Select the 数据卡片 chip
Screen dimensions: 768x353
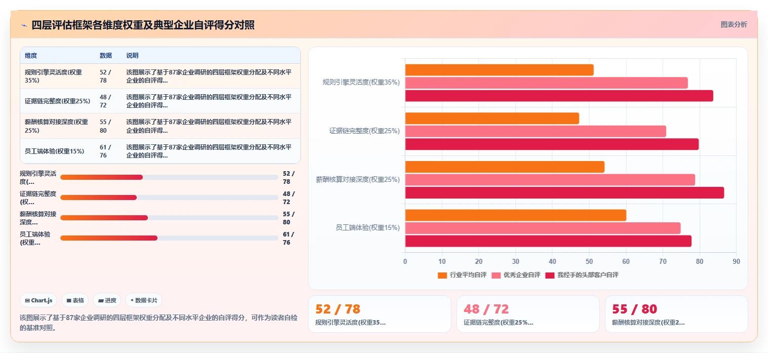(144, 300)
